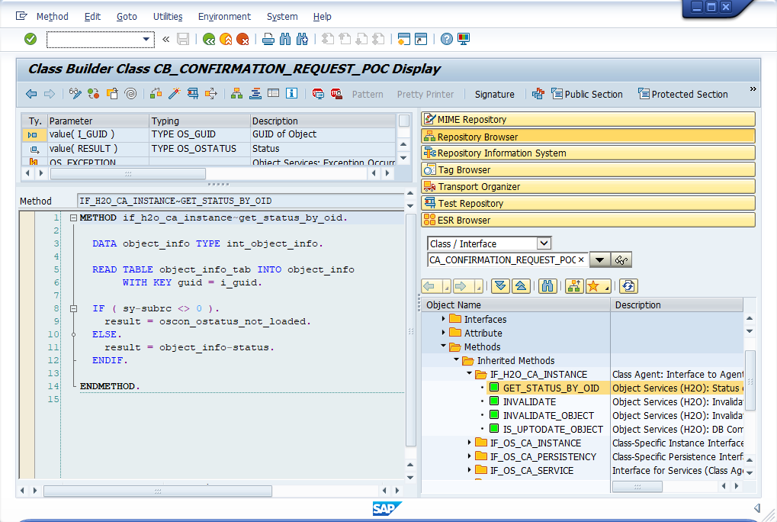Click the Generate Shortcut icon
Screen dimensions: 777x522
coord(421,39)
